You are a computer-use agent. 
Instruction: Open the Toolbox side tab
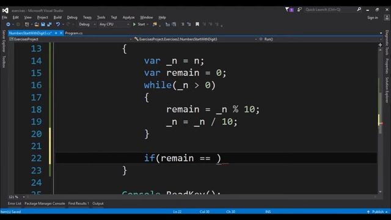coord(4,62)
